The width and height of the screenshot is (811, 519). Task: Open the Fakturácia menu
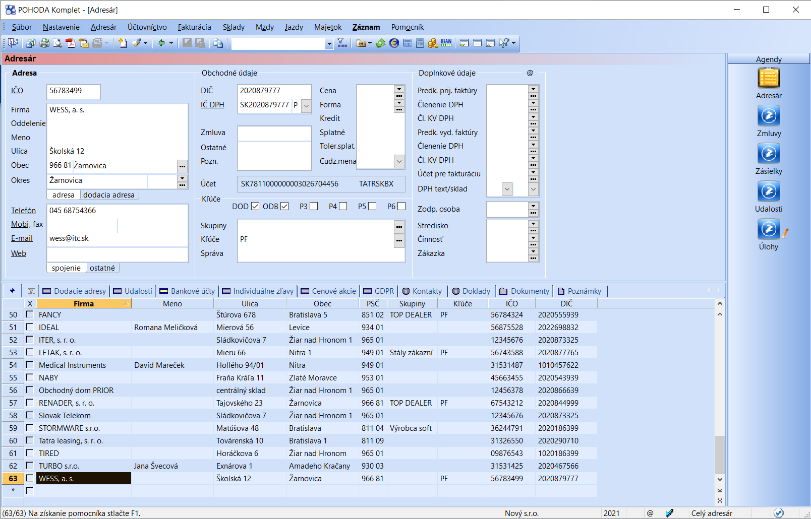pos(194,27)
